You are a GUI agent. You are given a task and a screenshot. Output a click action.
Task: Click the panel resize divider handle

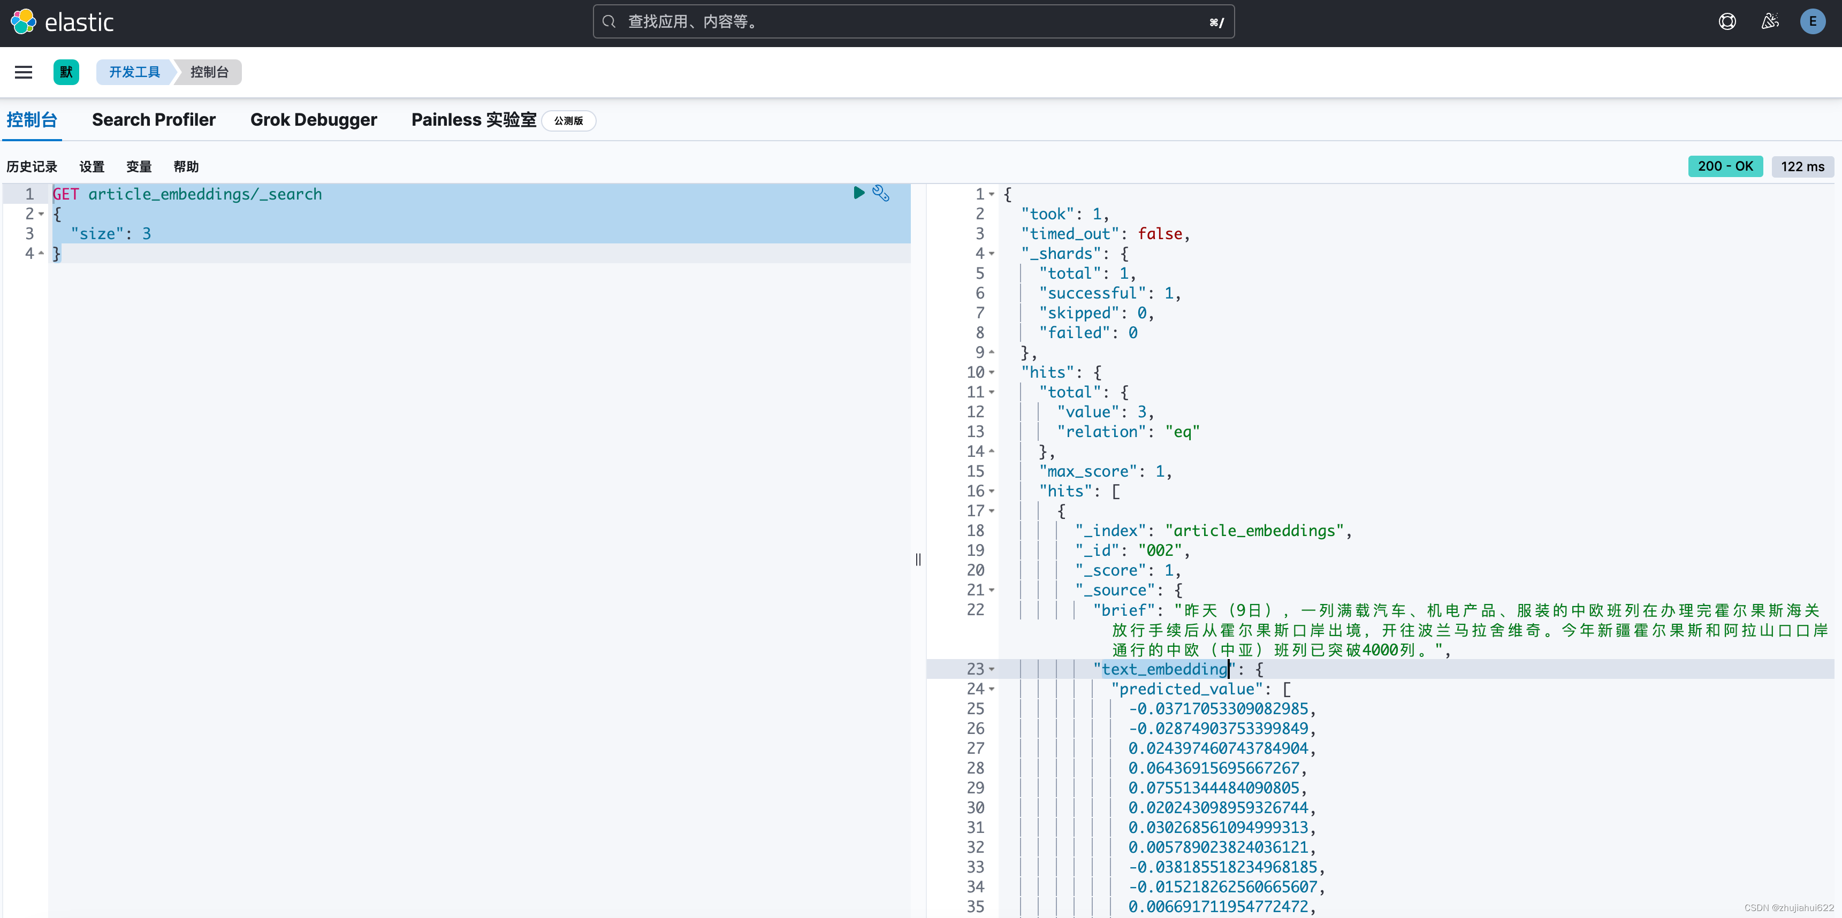coord(918,559)
